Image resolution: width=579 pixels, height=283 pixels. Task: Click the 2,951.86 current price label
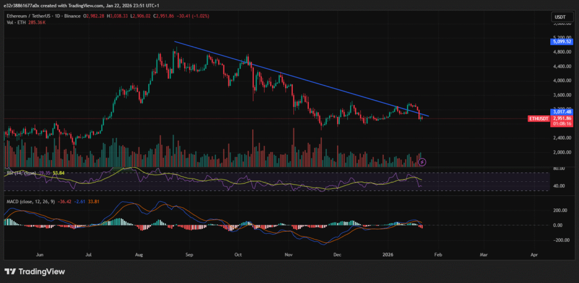[x=560, y=118]
